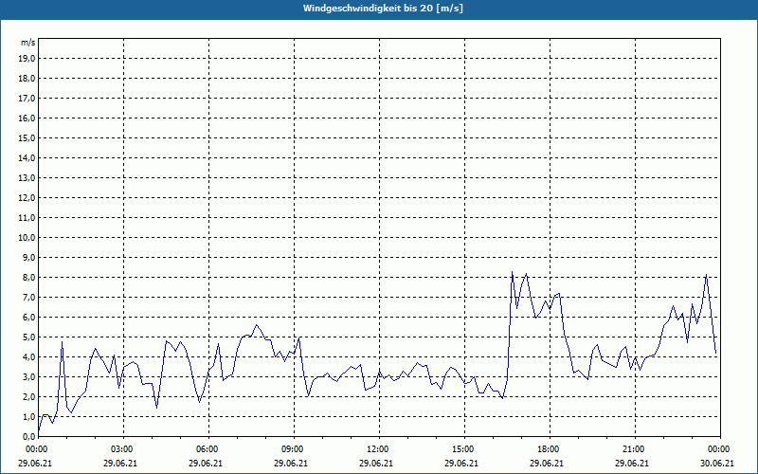This screenshot has width=758, height=474.
Task: Click the 15:00 time label
Action: point(464,449)
